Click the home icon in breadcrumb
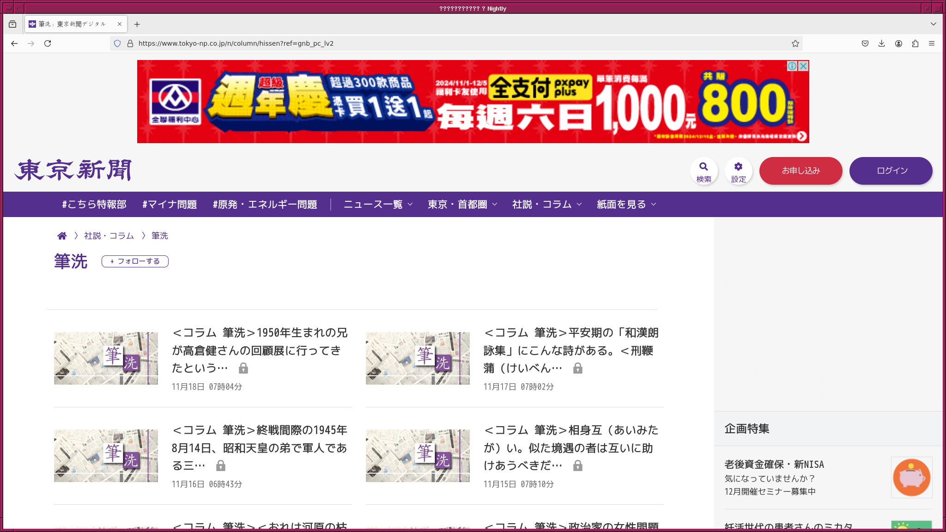946x532 pixels. tap(62, 236)
